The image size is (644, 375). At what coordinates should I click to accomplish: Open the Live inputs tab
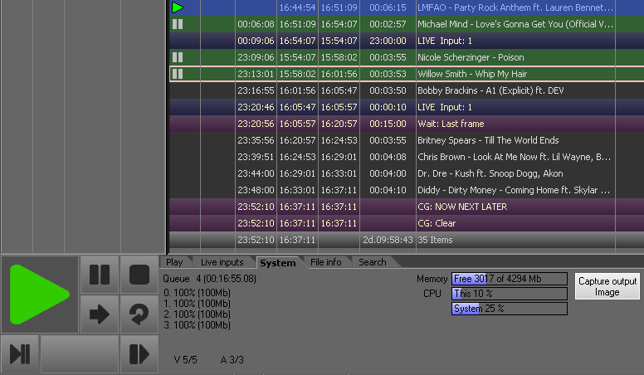(x=222, y=262)
